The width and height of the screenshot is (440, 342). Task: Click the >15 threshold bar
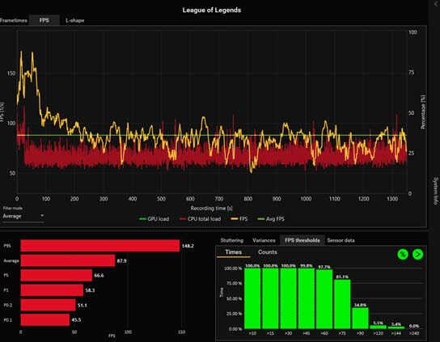[270, 298]
